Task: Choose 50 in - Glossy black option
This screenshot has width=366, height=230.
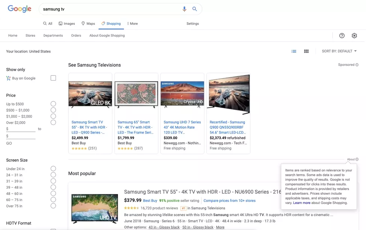Action: point(198,227)
